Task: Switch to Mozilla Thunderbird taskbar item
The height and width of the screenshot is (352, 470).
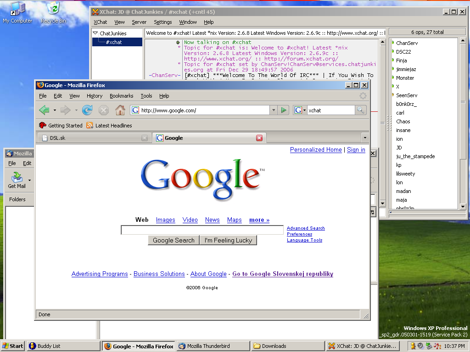Action: (213, 346)
